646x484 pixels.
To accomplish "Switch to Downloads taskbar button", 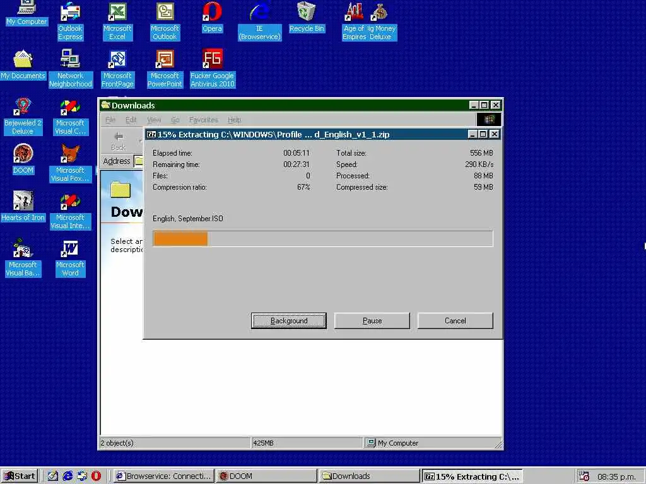I will pos(370,476).
